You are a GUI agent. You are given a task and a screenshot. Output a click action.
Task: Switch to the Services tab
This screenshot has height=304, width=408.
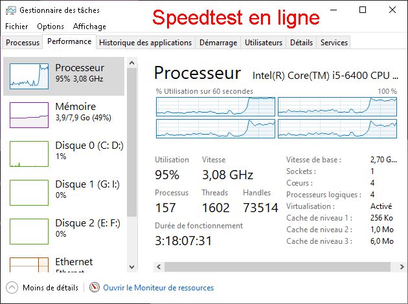(x=334, y=43)
